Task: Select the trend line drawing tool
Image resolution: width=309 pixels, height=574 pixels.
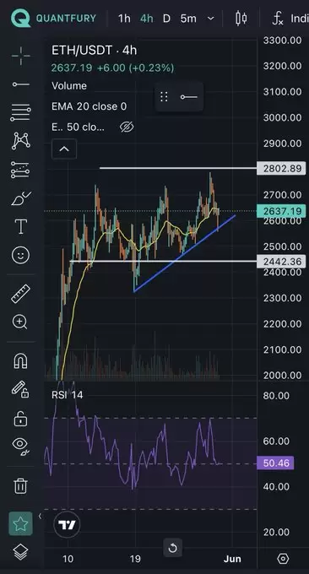Action: click(21, 84)
